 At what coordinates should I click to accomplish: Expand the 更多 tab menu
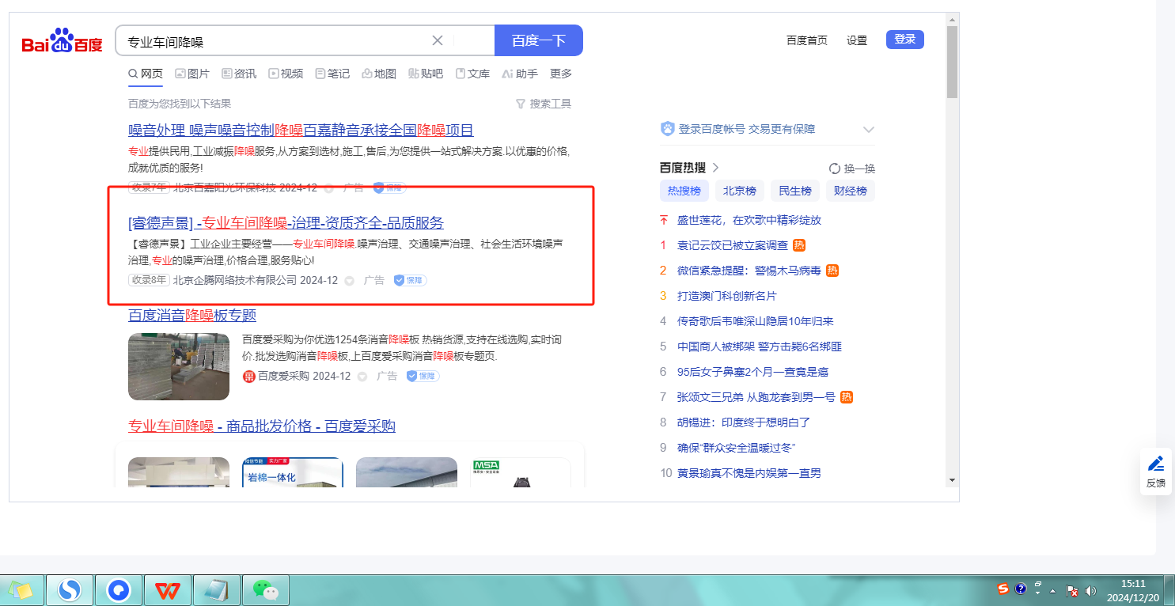561,74
